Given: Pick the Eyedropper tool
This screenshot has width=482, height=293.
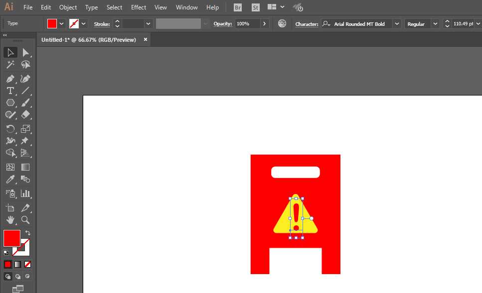Looking at the screenshot, I should [x=10, y=180].
